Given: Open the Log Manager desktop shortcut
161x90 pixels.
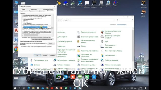Looking at the screenshot, I should click(x=108, y=3).
